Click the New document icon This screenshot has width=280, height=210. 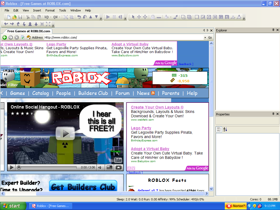click(x=8, y=17)
